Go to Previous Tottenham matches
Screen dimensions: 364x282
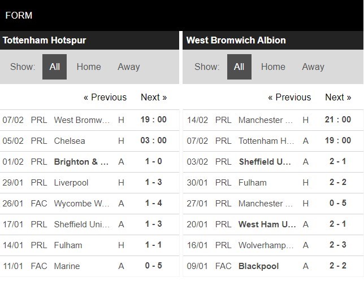click(x=105, y=97)
